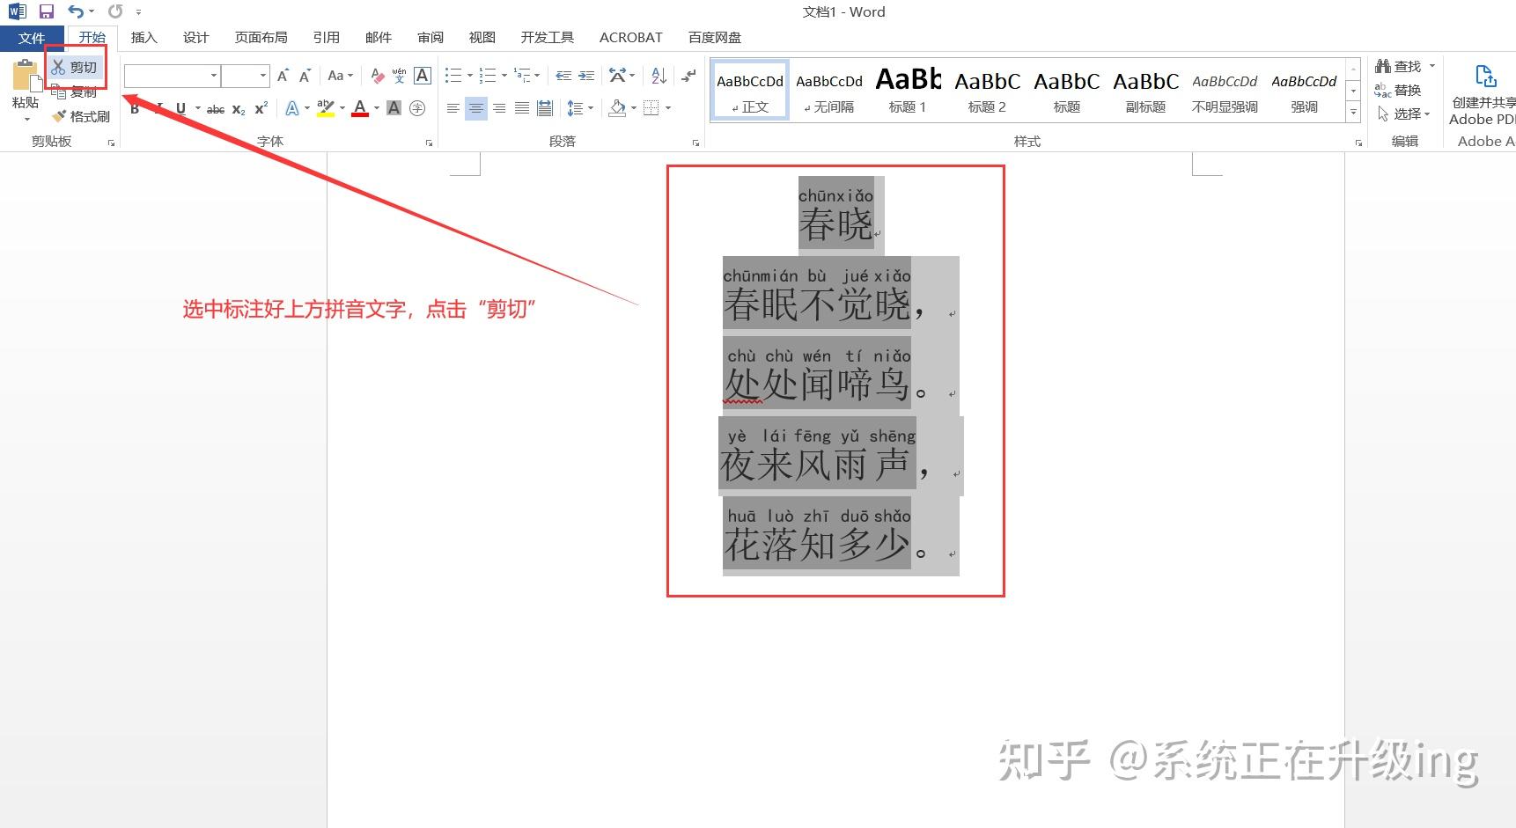
Task: Toggle superscript formatting
Action: [x=261, y=108]
